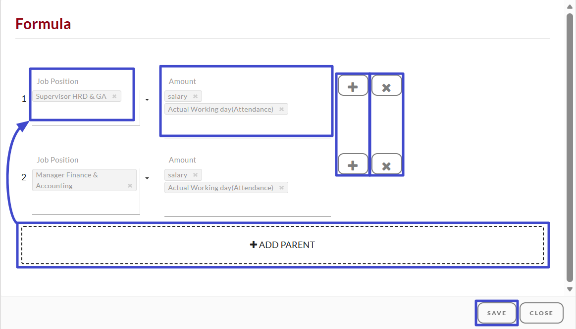
Task: Remove the salary tag in row 1
Action: 196,96
